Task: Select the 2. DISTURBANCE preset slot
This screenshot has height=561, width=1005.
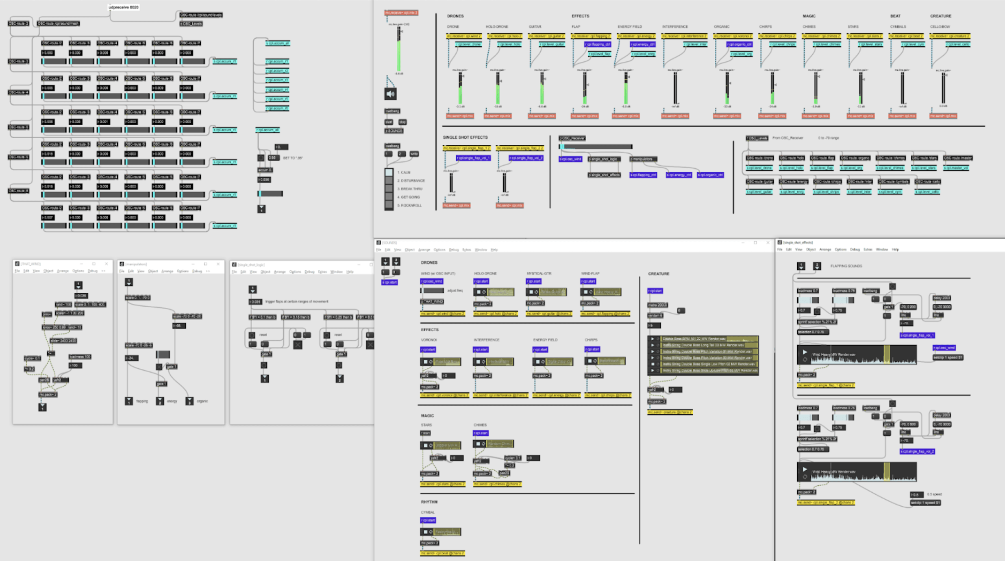Action: (389, 180)
